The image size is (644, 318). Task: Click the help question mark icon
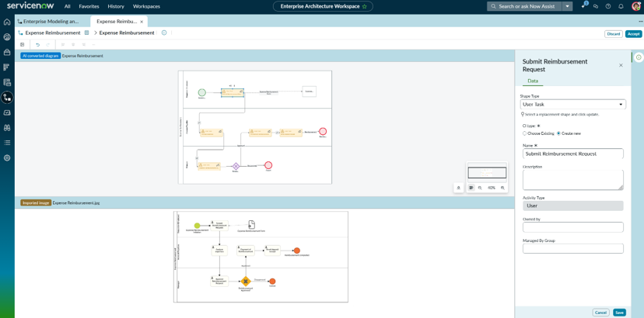tap(608, 6)
